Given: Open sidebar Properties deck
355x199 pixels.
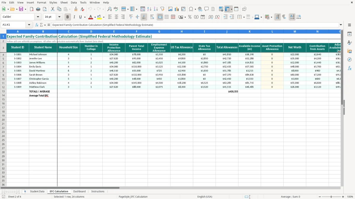Looking at the screenshot, I should (349, 34).
